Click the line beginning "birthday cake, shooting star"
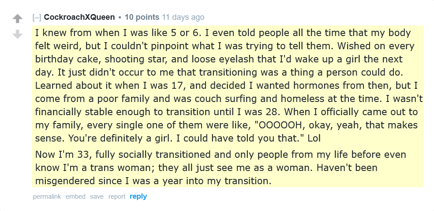 (x=213, y=59)
